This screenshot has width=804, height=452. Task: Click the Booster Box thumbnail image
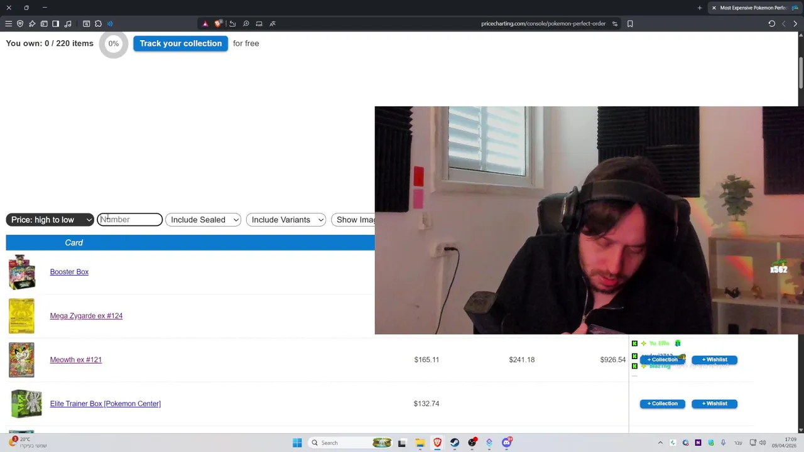22,272
